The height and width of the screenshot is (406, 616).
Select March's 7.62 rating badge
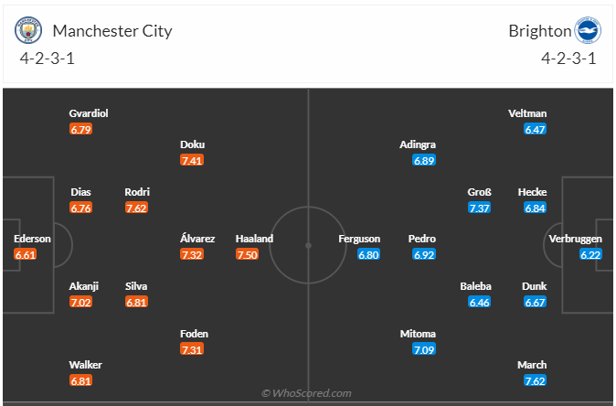pyautogui.click(x=536, y=381)
